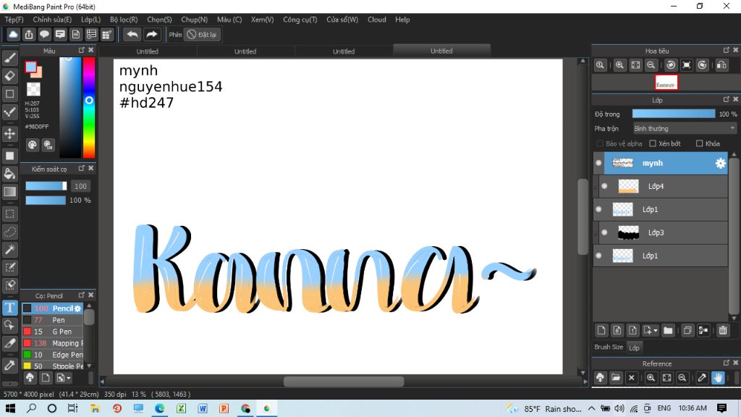Select the Eraser tool
This screenshot has height=417, width=741.
(9, 75)
